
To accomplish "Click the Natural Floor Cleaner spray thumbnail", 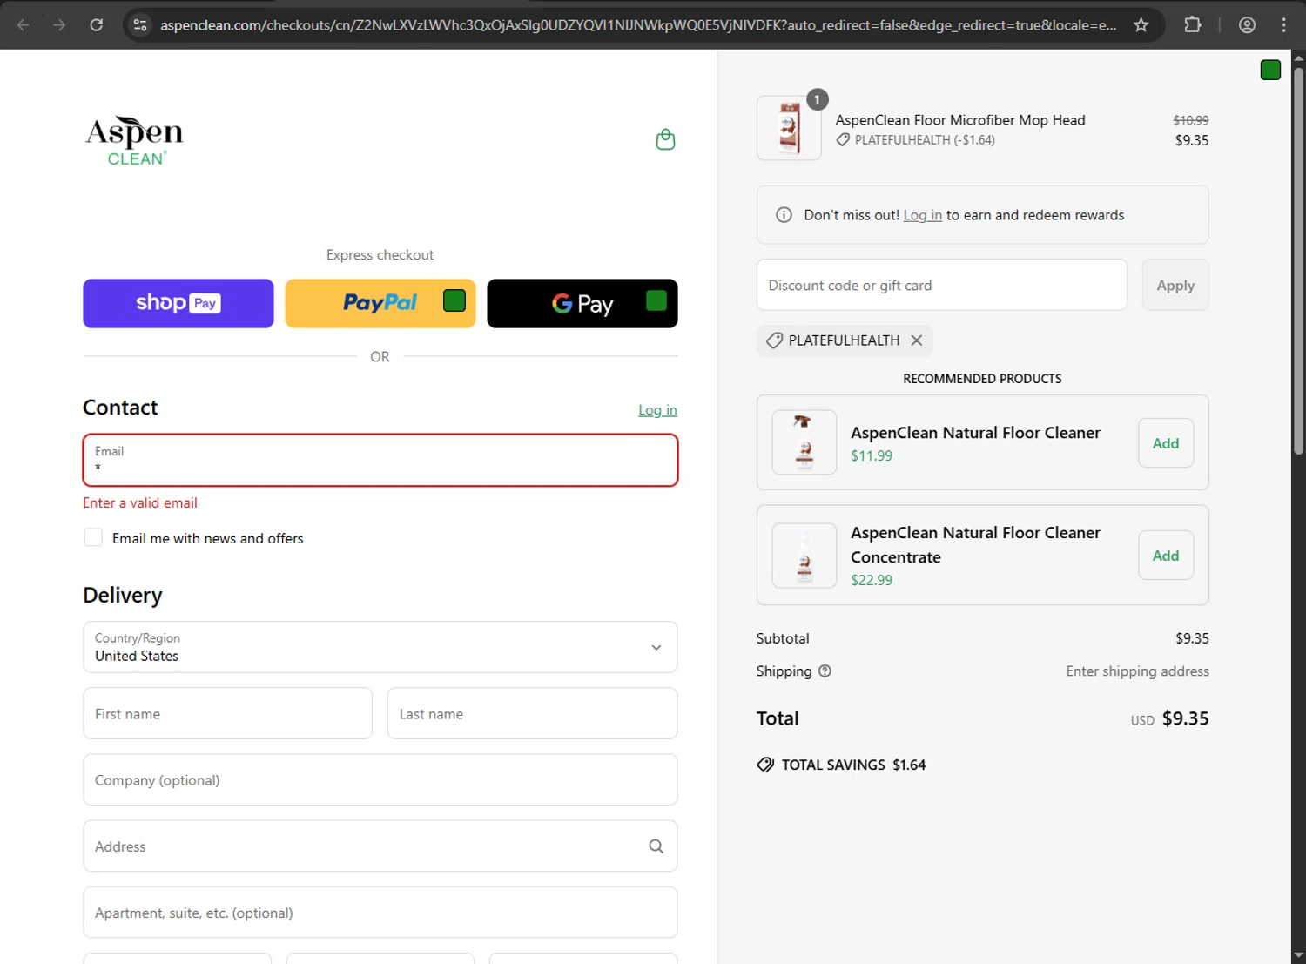I will coord(804,442).
